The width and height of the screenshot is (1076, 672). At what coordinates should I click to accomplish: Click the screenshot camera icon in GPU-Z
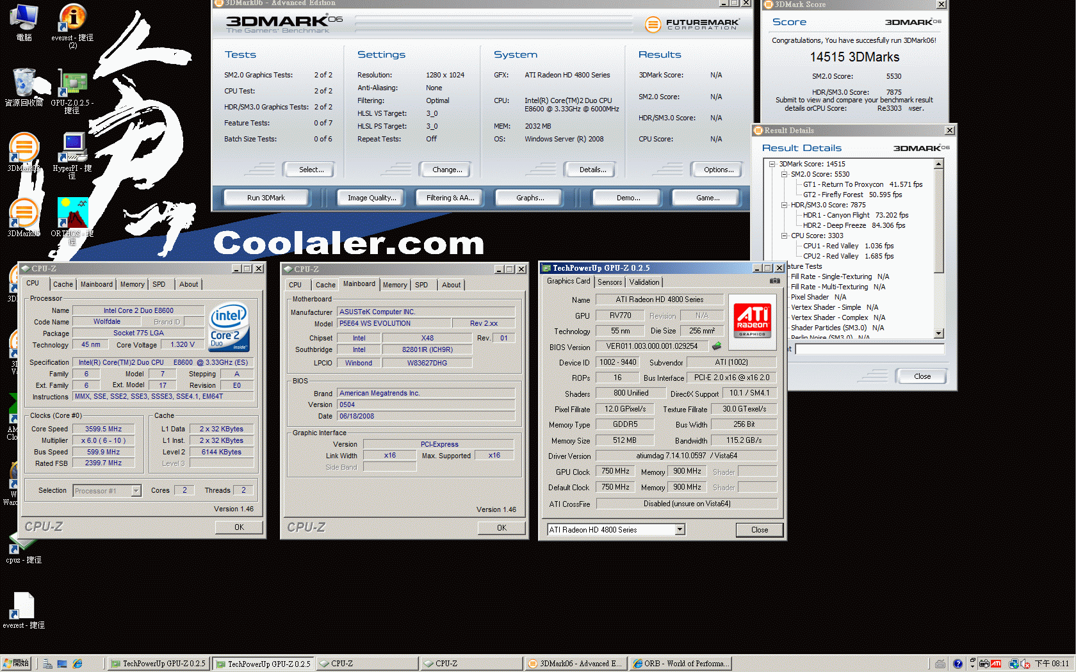click(x=774, y=281)
